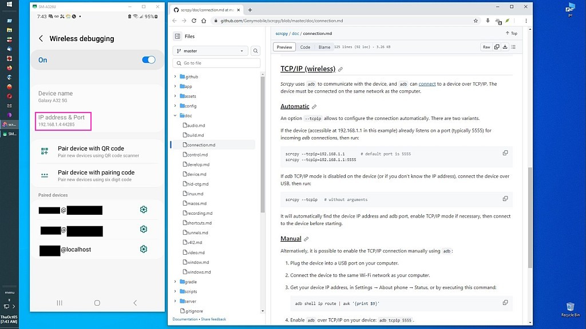Expand the config folder
Screen dimensions: 586x329
[x=175, y=106]
